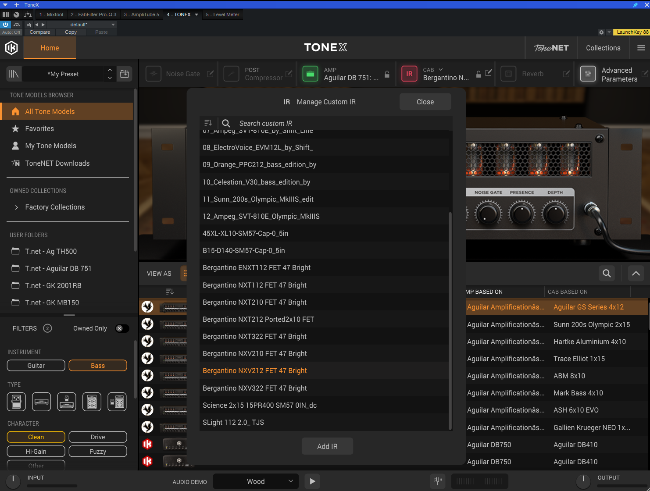Image resolution: width=650 pixels, height=491 pixels.
Task: Toggle the Owned Only switch
Action: point(122,328)
